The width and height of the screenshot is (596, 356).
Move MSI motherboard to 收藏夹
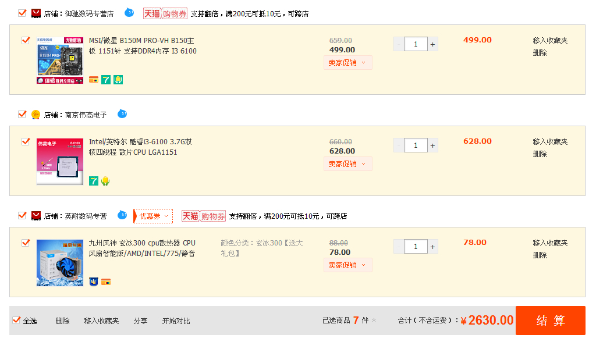[x=550, y=40]
